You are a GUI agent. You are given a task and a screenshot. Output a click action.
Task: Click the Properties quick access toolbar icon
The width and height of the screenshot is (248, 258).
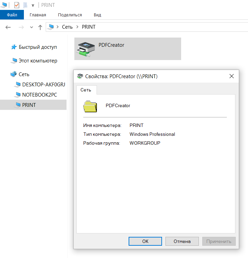tap(17, 5)
